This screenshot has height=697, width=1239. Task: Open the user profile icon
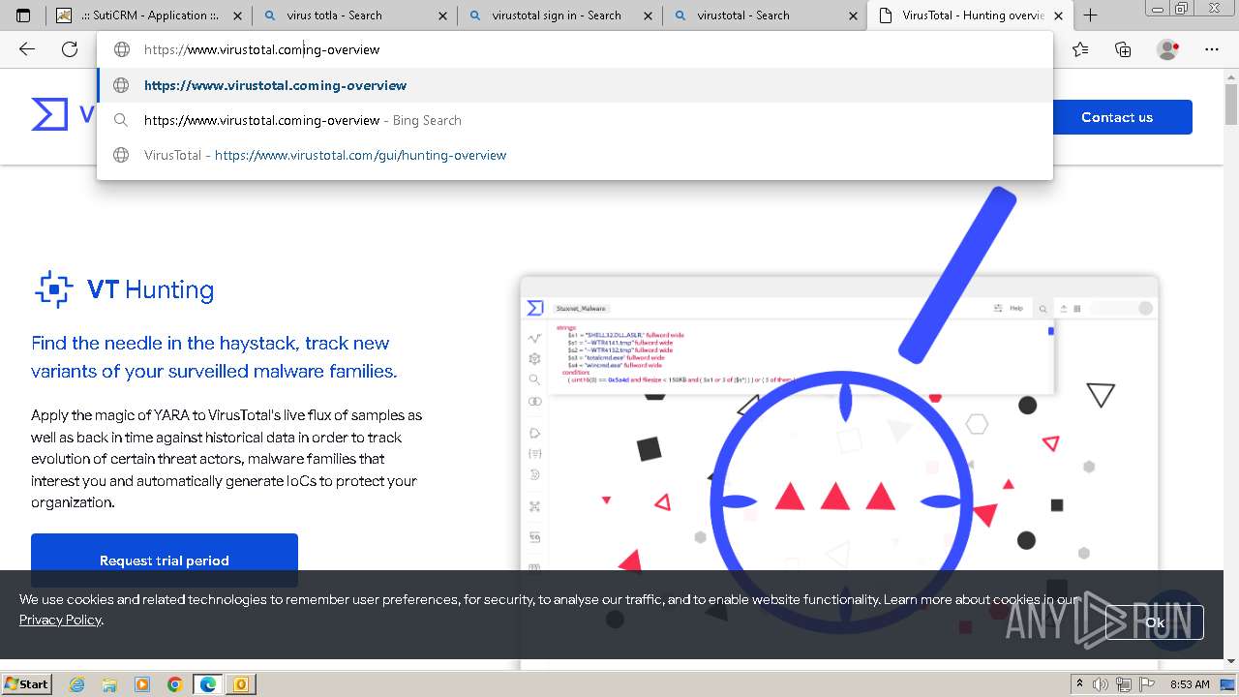[x=1168, y=49]
